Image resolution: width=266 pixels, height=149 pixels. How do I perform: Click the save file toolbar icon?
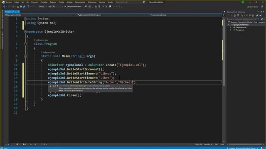pyautogui.click(x=21, y=7)
